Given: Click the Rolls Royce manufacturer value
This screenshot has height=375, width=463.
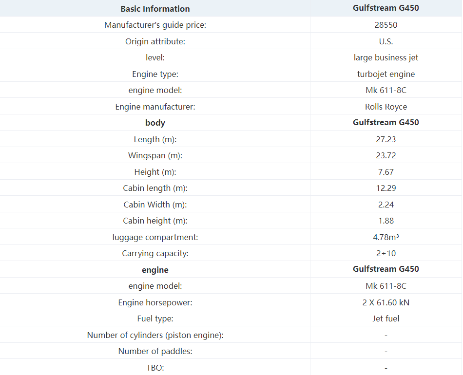Looking at the screenshot, I should click(386, 107).
